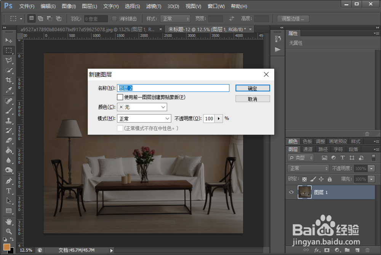Select the Blur tool
The width and height of the screenshot is (381, 255).
[x=9, y=160]
